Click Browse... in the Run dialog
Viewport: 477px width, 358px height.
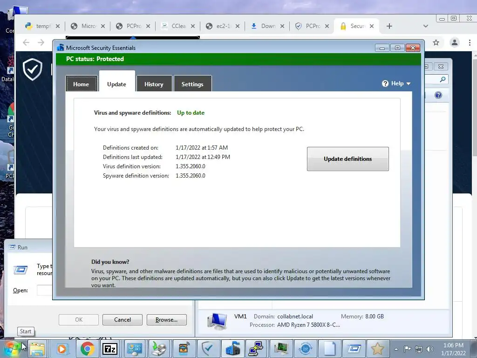(x=166, y=320)
